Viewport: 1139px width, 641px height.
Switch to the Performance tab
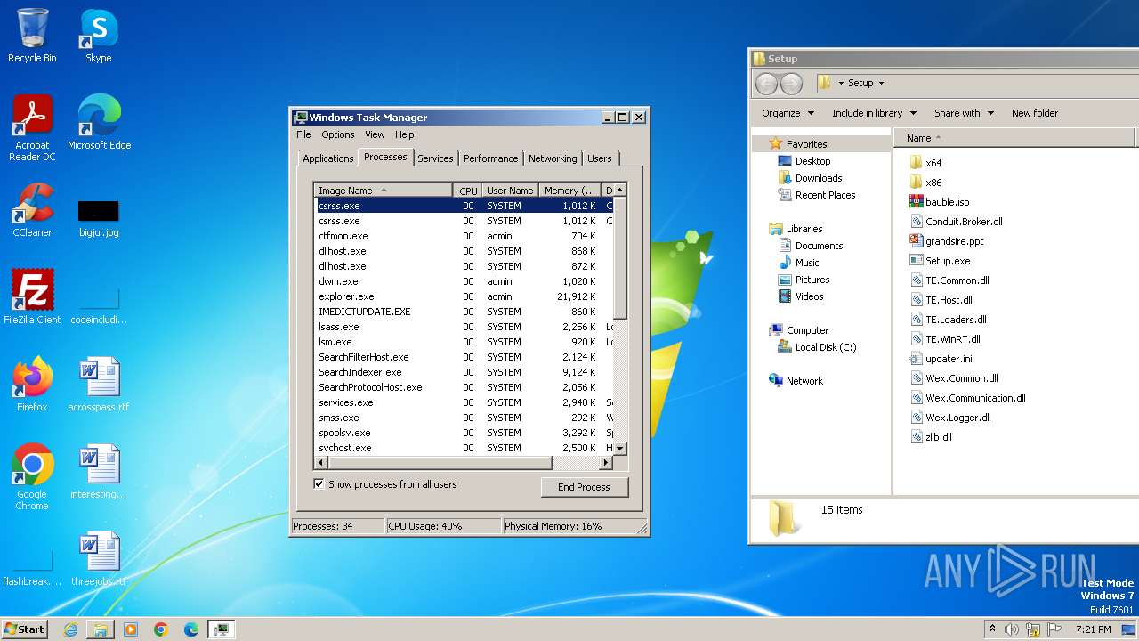click(490, 158)
